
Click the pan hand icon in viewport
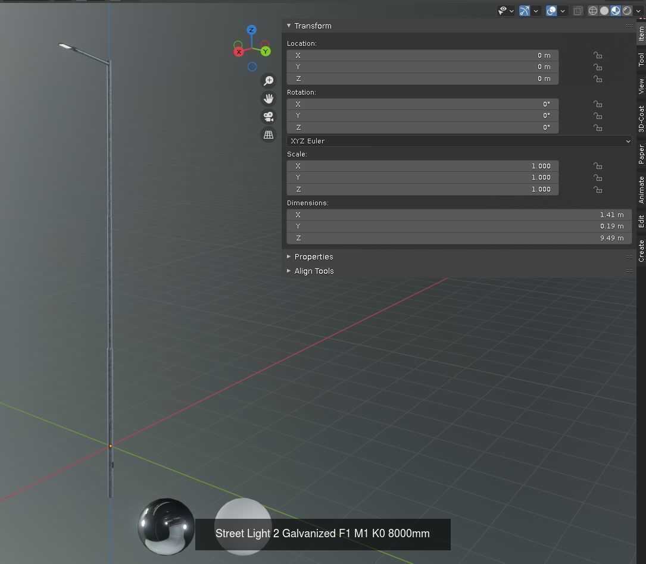(x=269, y=99)
